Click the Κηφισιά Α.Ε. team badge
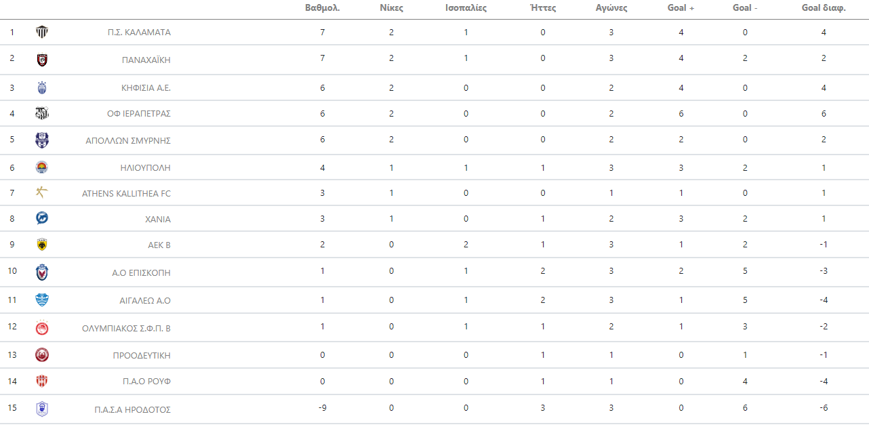The image size is (869, 427). tap(42, 87)
